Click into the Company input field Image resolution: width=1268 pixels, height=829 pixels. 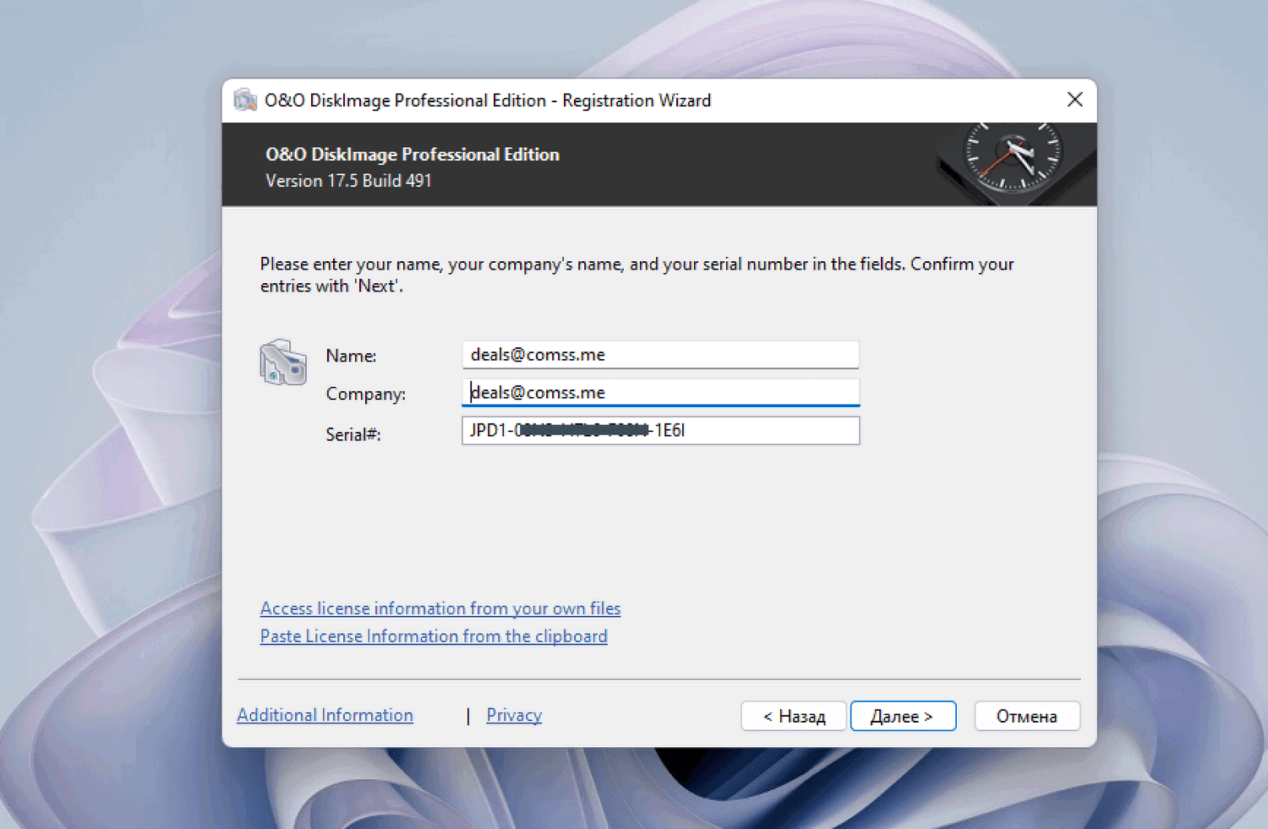pyautogui.click(x=660, y=392)
